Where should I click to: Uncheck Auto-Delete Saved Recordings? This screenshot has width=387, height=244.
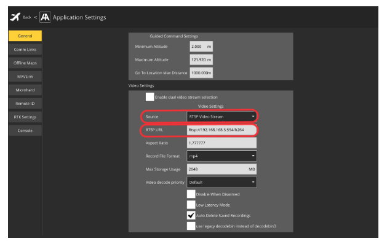(191, 215)
